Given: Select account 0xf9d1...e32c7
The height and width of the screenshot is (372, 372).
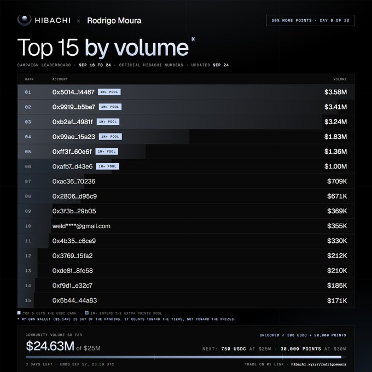Looking at the screenshot, I should coord(72,286).
